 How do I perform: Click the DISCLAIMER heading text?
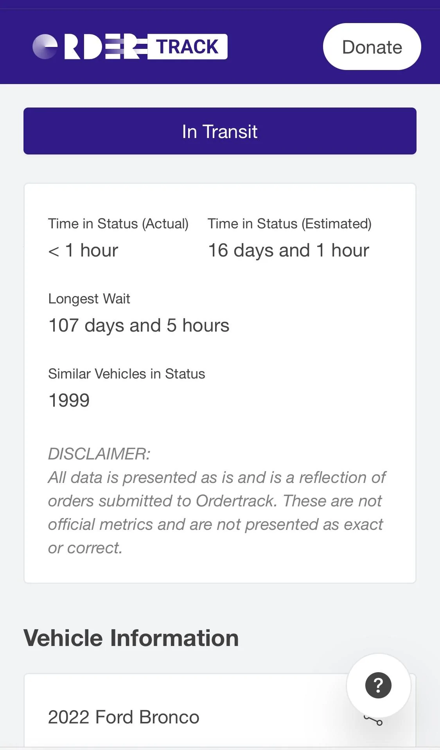pyautogui.click(x=99, y=454)
